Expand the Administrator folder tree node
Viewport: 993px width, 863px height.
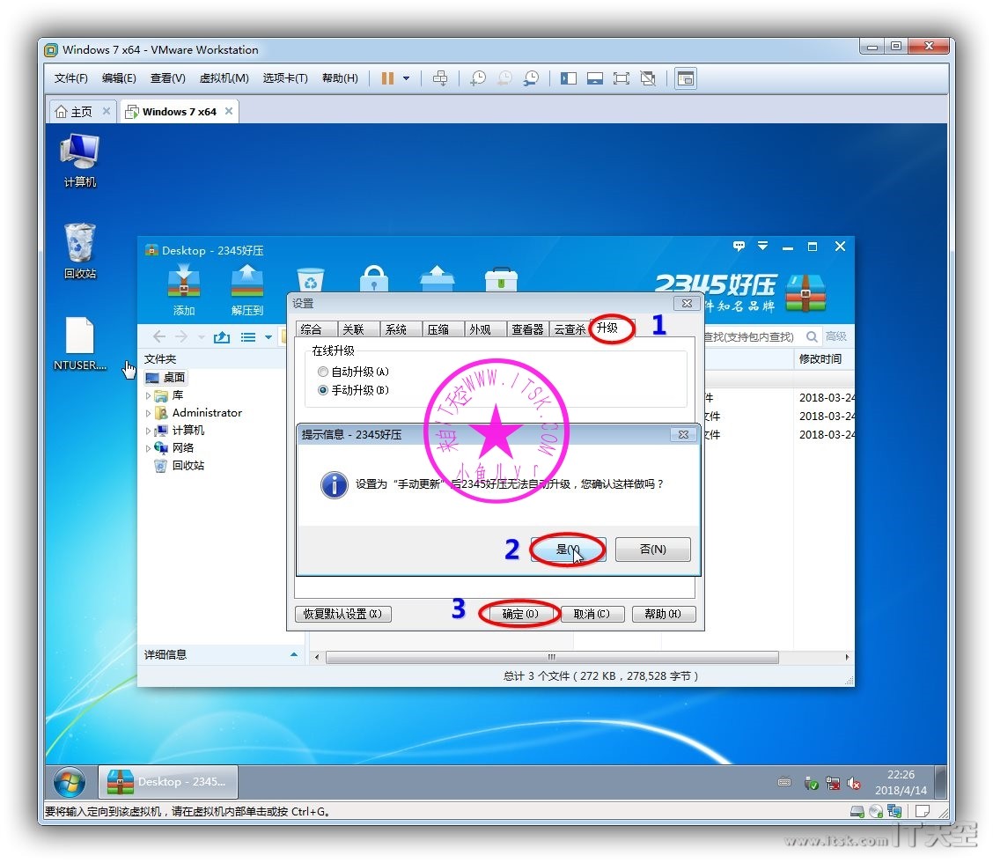point(148,413)
